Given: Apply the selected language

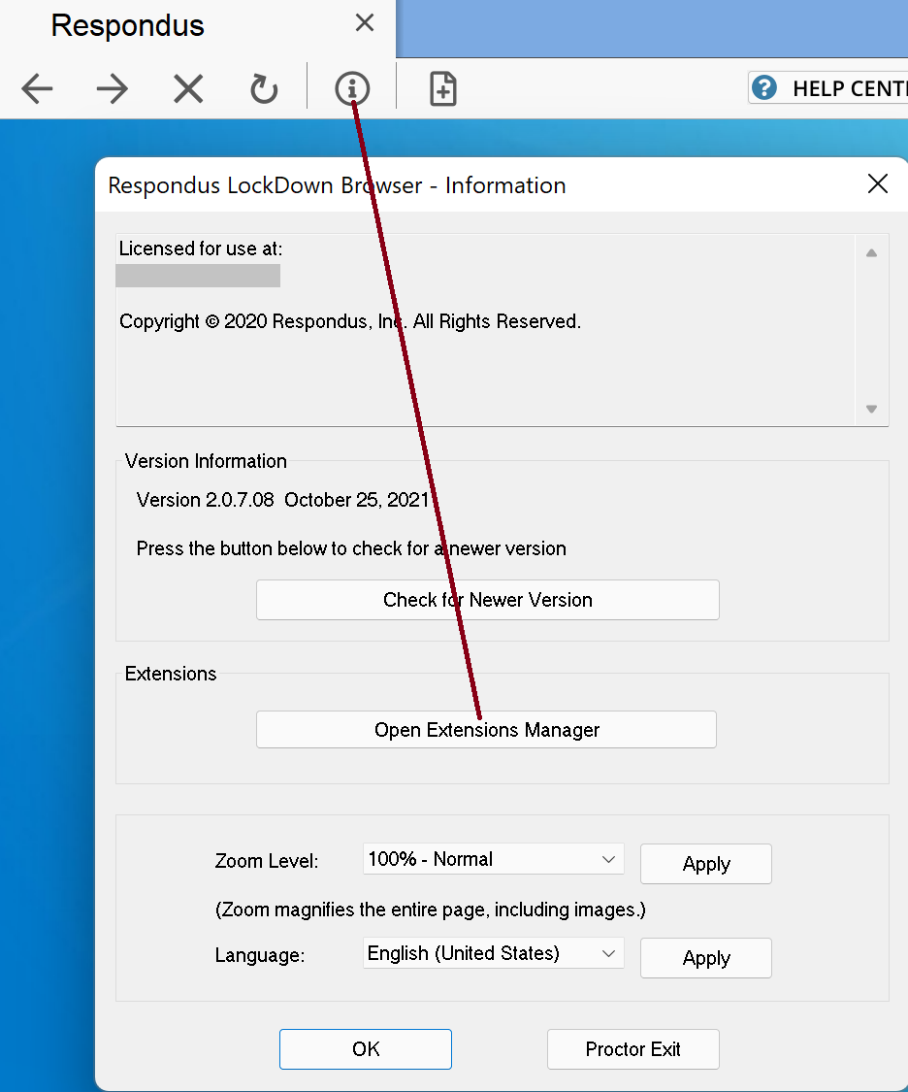Looking at the screenshot, I should 706,958.
